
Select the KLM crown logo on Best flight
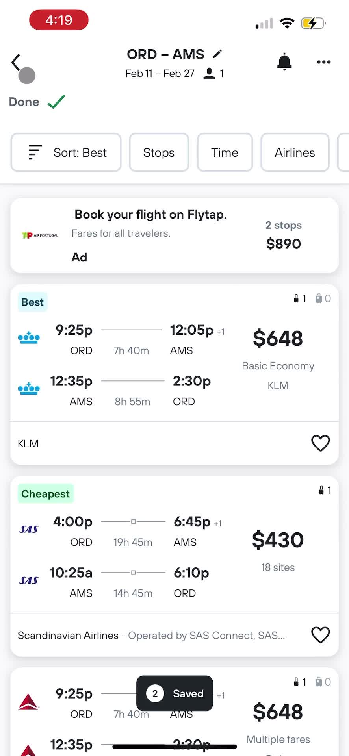(x=28, y=337)
